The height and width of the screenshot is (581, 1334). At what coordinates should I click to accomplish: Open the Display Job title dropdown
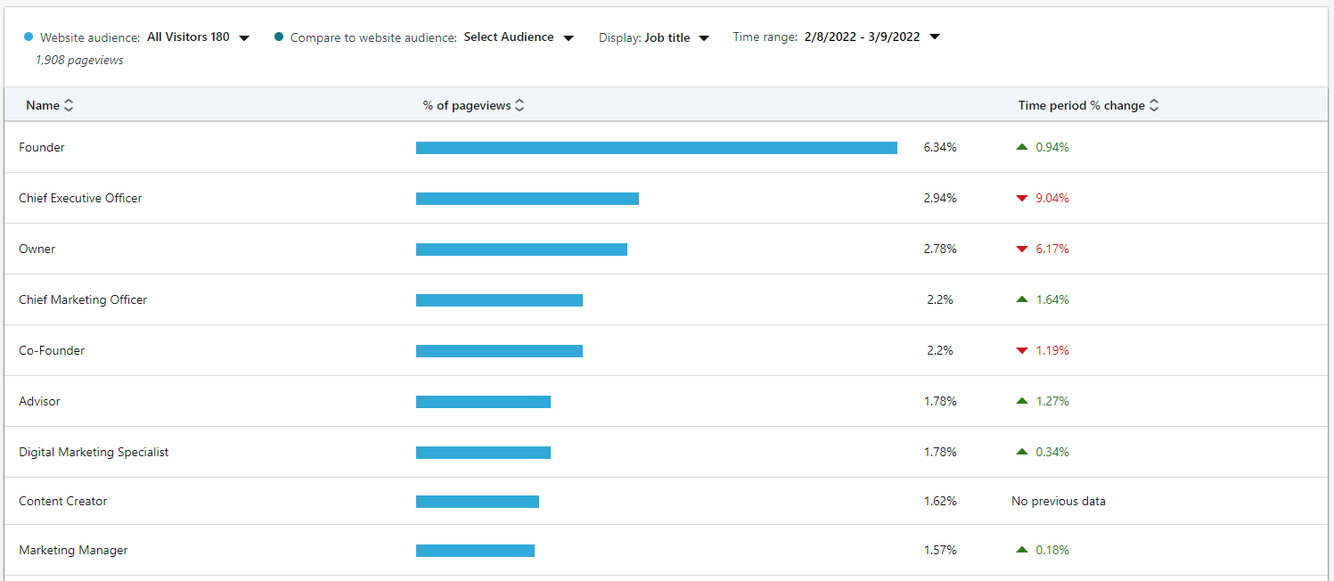pos(704,37)
